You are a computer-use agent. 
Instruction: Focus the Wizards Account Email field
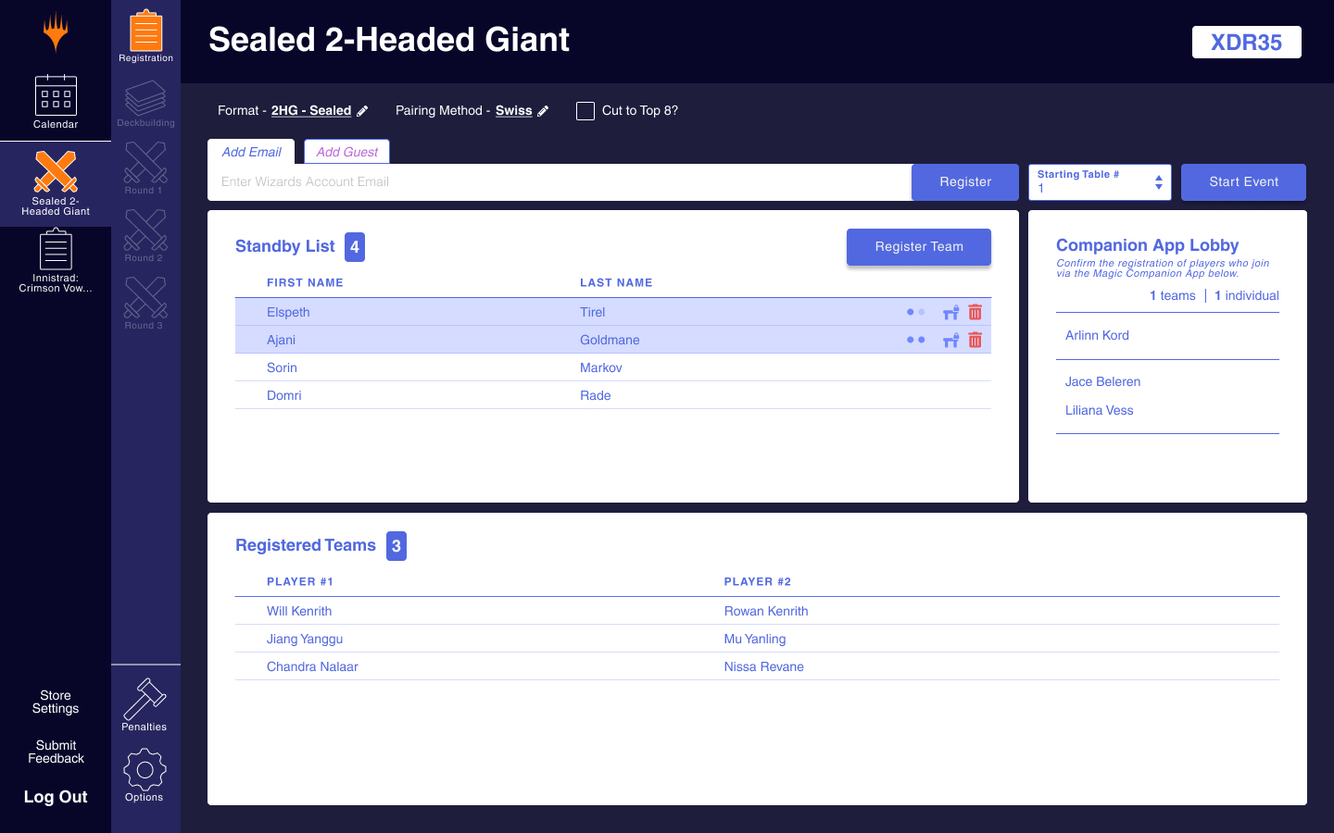coord(560,182)
